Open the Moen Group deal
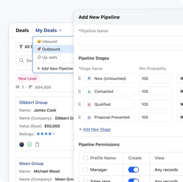 click(31, 164)
